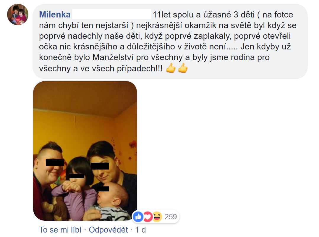Like the comment with To se mi líbí
Image resolution: width=319 pixels, height=237 pixels.
click(60, 230)
